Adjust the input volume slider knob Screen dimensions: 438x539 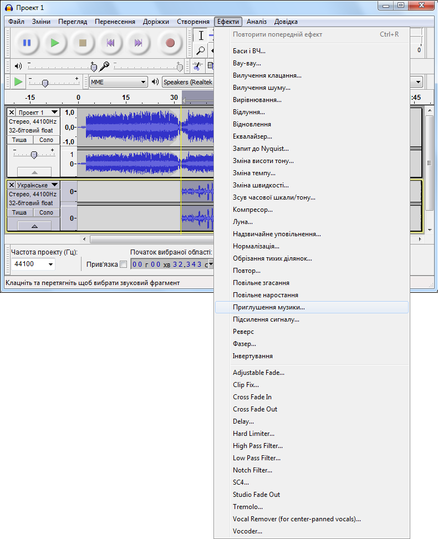(180, 67)
